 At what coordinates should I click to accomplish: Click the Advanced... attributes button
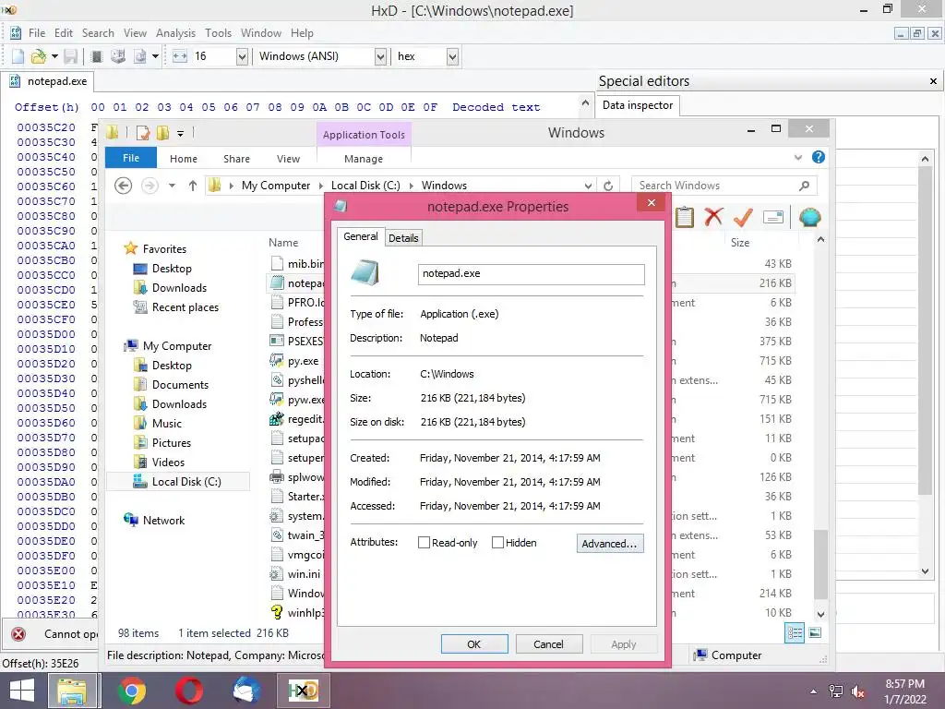(610, 543)
